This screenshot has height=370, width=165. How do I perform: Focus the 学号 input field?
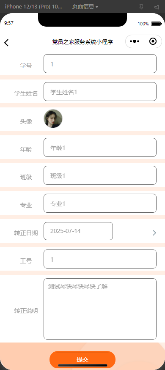[100, 64]
